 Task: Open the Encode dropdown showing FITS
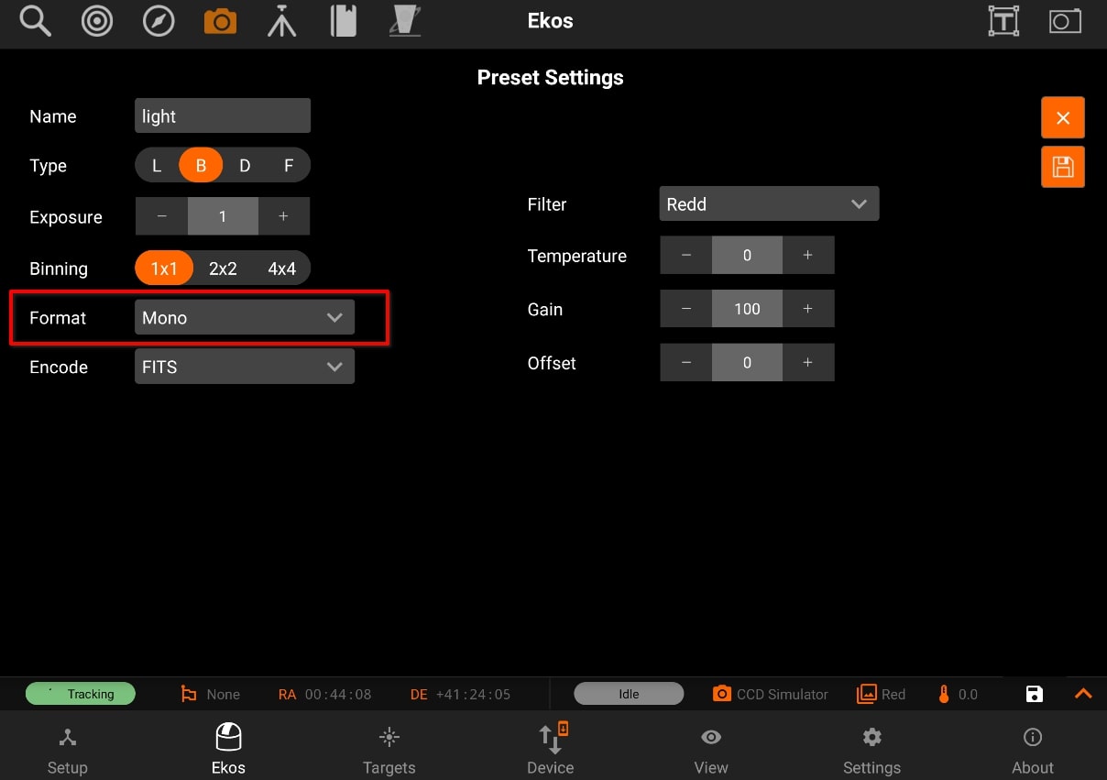(245, 367)
